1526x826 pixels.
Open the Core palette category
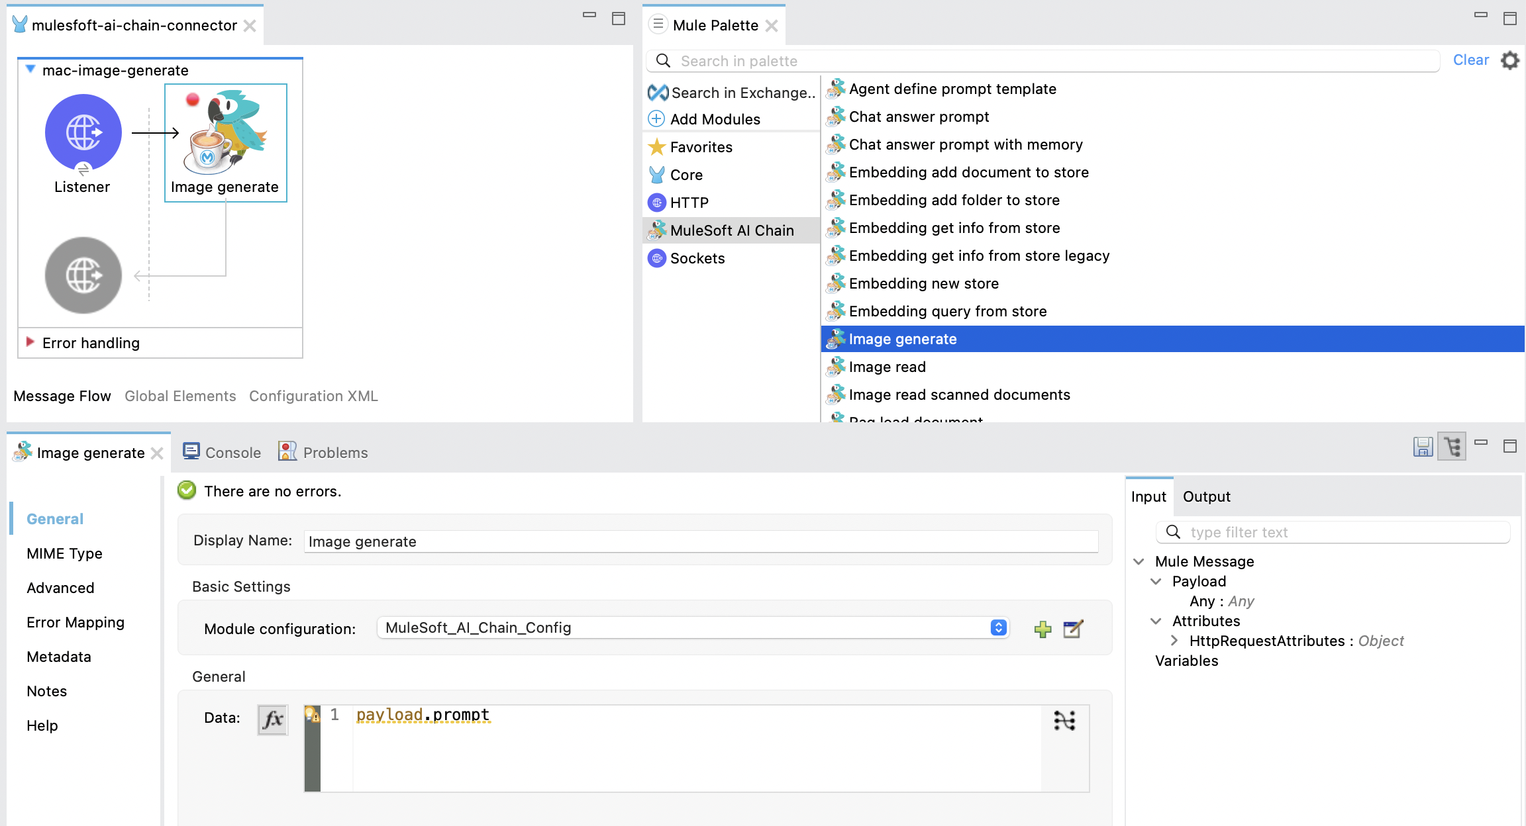point(676,175)
